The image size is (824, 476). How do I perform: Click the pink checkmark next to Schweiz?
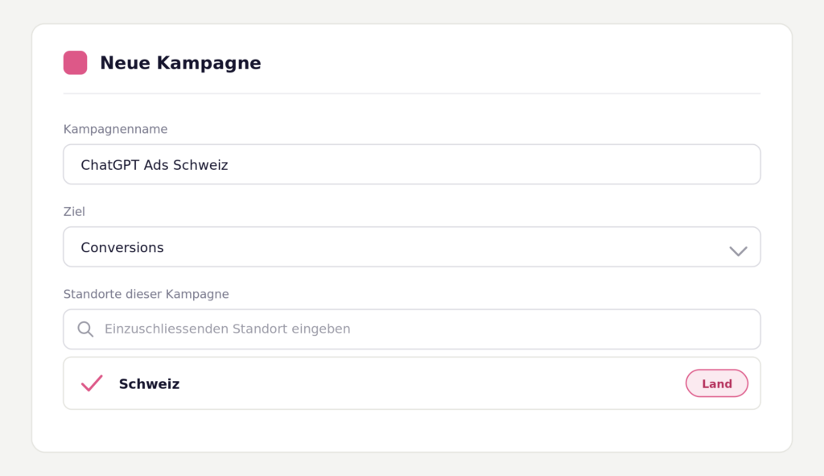(x=92, y=383)
